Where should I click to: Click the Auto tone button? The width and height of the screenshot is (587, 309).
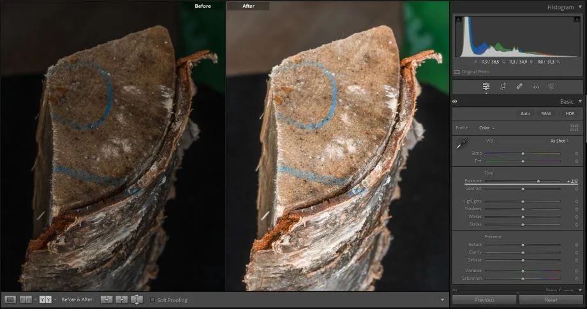point(525,113)
